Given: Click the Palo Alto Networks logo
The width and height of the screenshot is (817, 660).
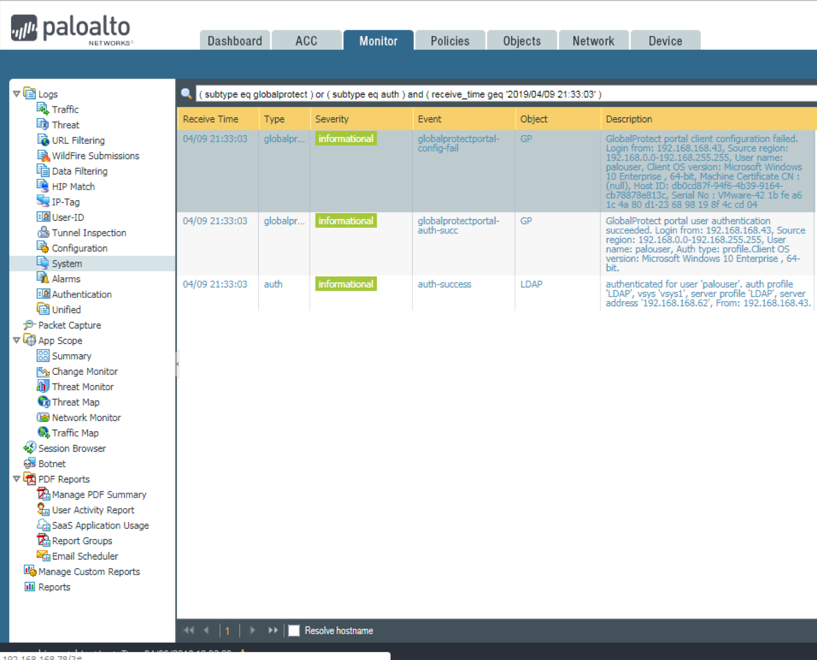Looking at the screenshot, I should tap(71, 30).
